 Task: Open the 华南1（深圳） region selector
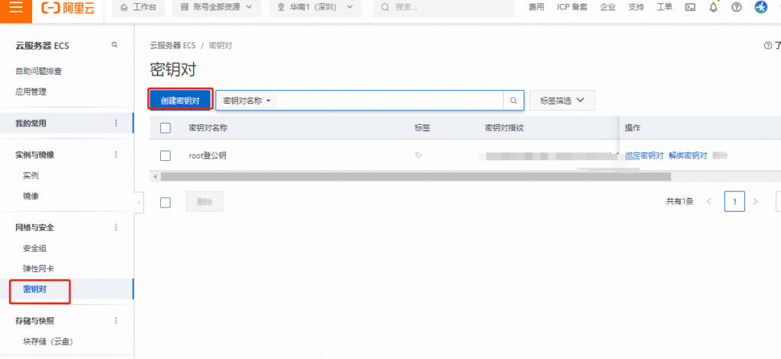[x=315, y=8]
